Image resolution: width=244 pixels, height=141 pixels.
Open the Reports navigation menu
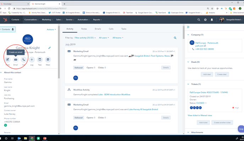tap(97, 19)
